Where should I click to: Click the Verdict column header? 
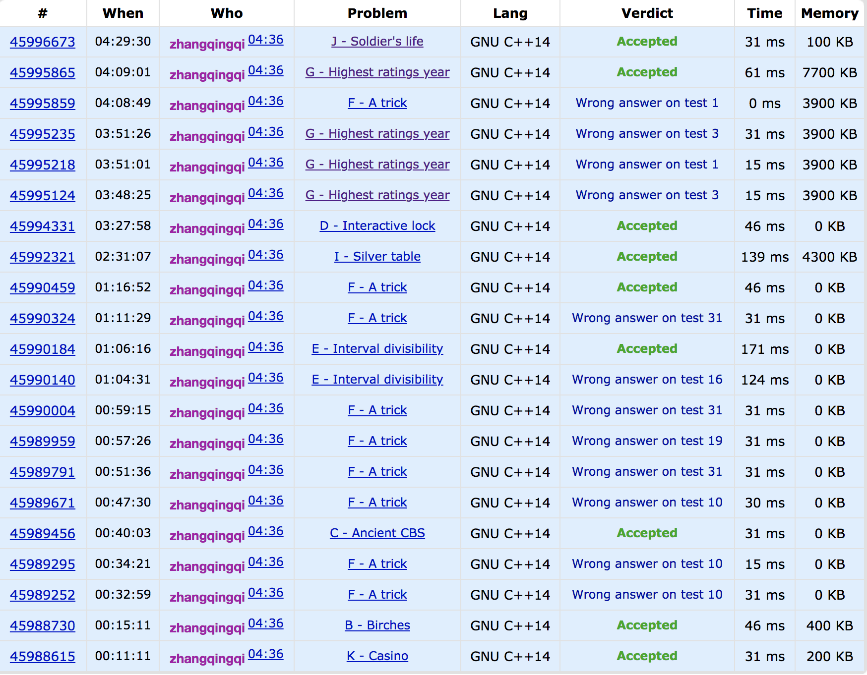647,13
